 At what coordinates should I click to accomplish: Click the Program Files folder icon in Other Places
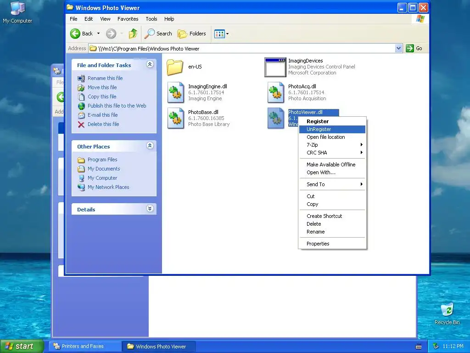81,159
